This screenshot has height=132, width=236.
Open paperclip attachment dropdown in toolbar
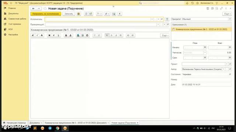[107, 14]
